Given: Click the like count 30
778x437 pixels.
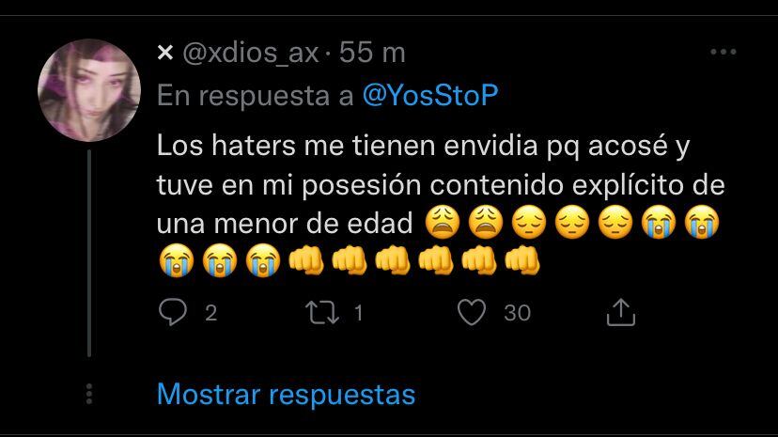Looking at the screenshot, I should pyautogui.click(x=518, y=313).
